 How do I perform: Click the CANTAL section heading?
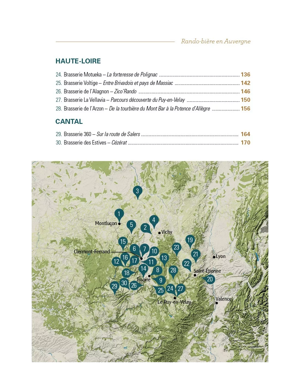click(69, 122)
